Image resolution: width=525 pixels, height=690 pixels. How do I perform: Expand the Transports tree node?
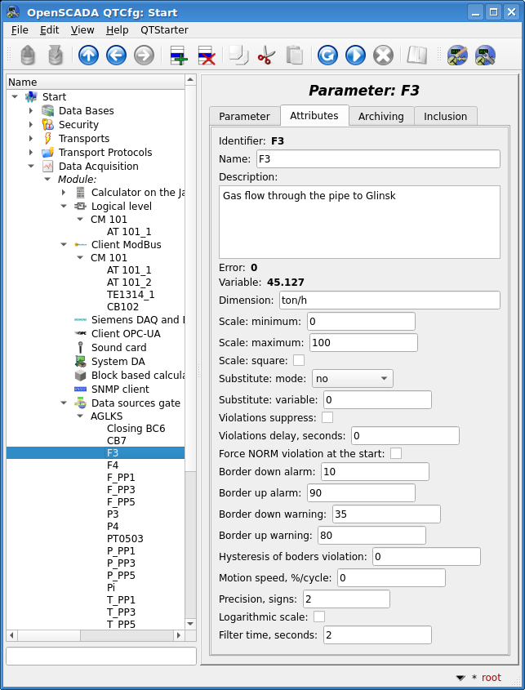(31, 139)
